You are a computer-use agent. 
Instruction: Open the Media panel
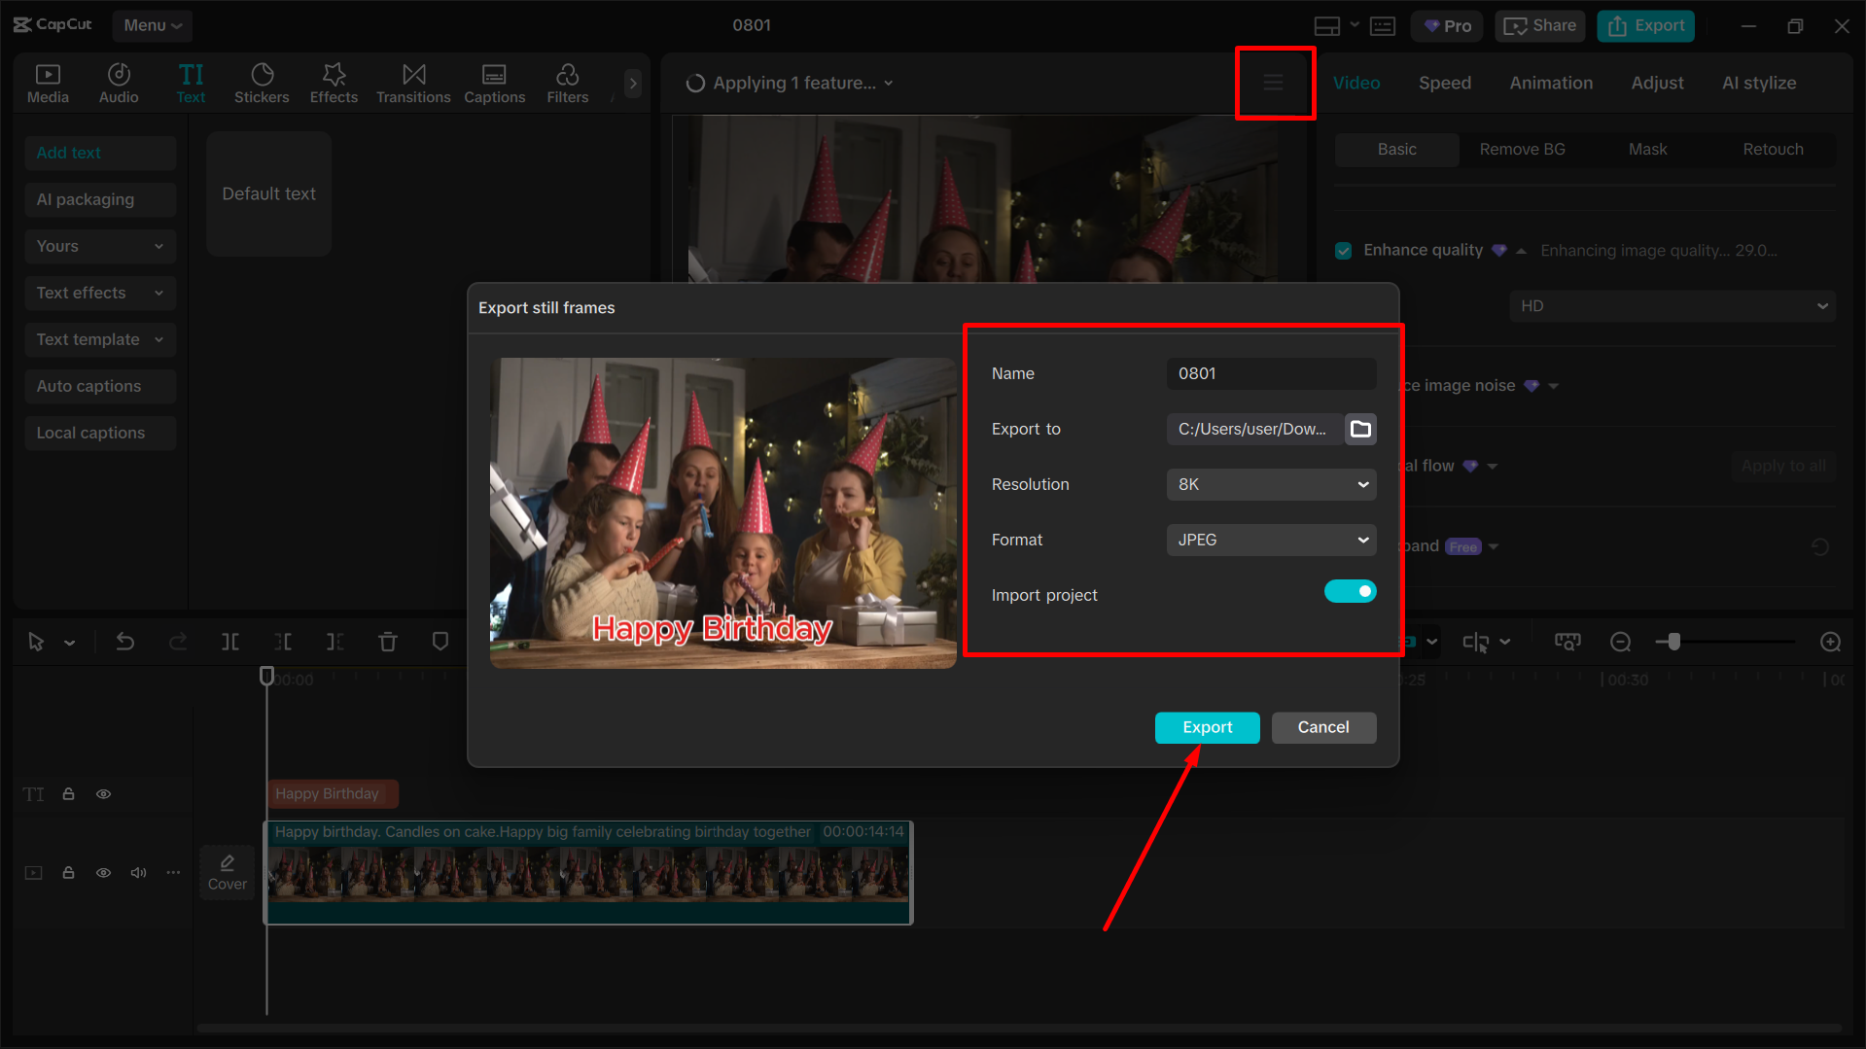click(x=48, y=82)
